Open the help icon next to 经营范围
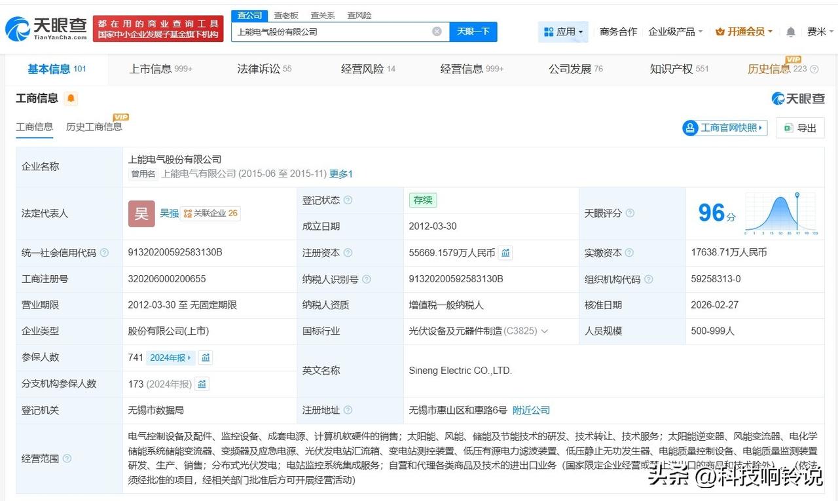The image size is (838, 501). (x=67, y=458)
